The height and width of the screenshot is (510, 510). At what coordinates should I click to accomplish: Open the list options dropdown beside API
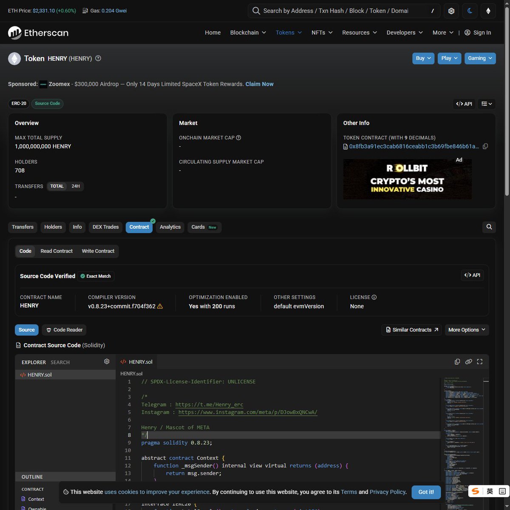click(x=487, y=104)
